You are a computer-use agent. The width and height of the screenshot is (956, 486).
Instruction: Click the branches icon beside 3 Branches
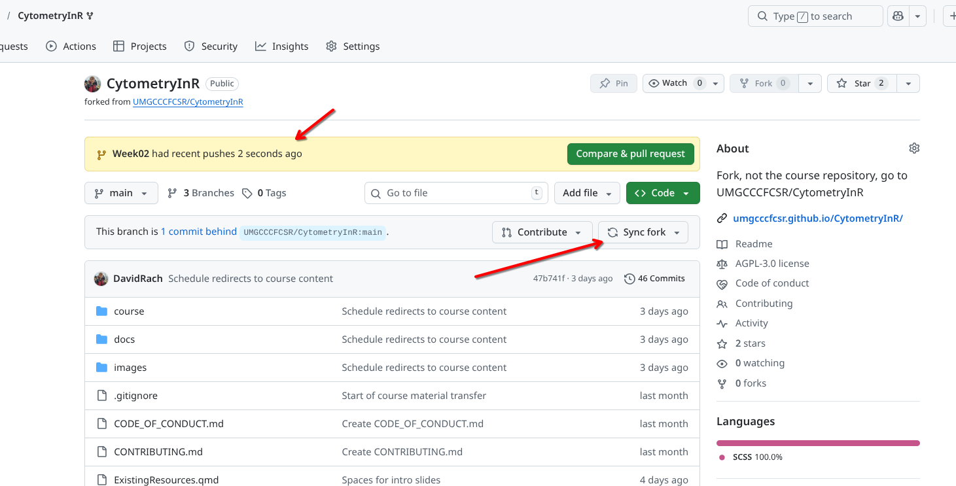pyautogui.click(x=173, y=193)
